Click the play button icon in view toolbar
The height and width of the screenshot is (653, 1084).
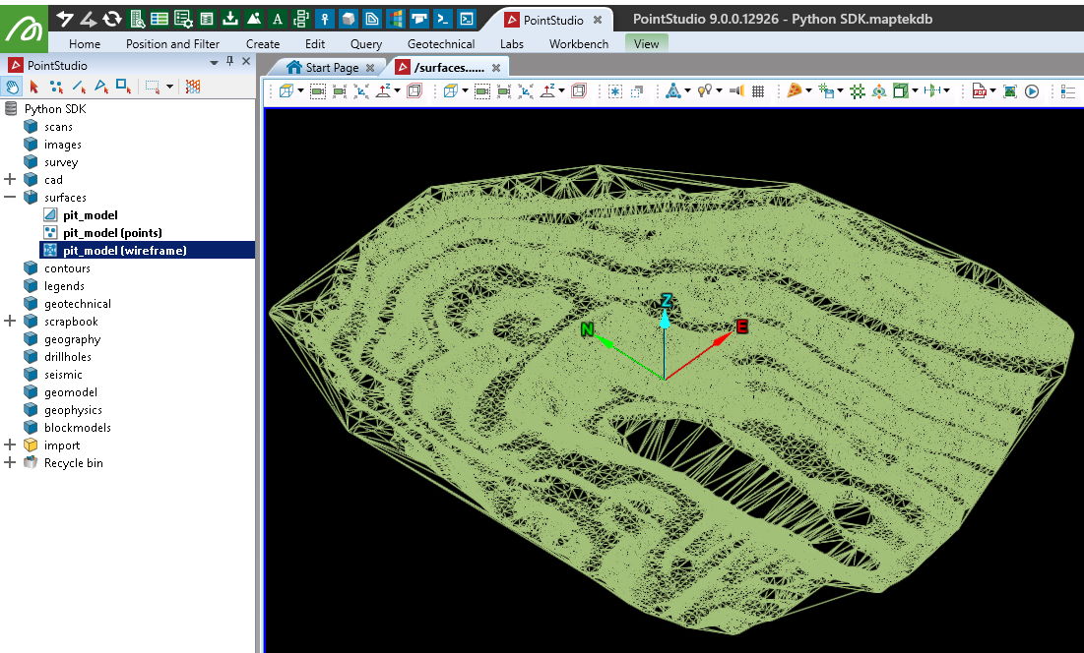tap(1032, 91)
